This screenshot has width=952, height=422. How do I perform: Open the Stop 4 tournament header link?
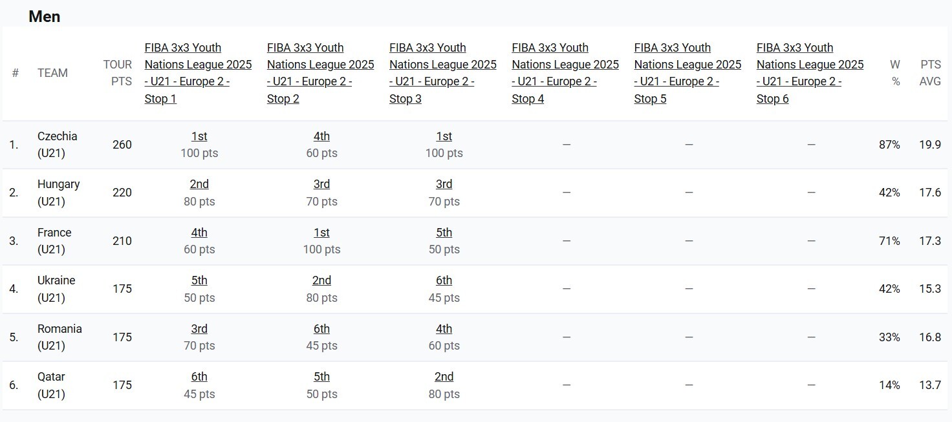click(565, 73)
